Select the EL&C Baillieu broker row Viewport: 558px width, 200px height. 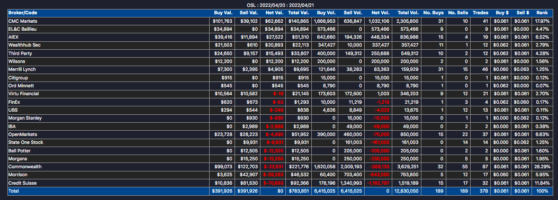[278, 29]
